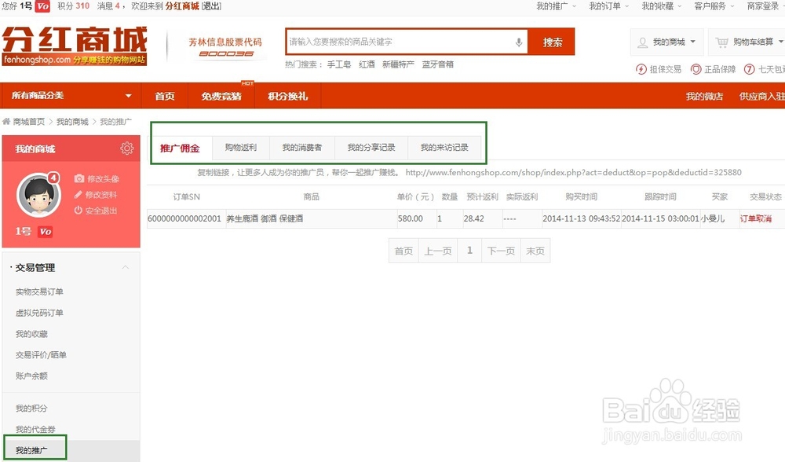
Task: Open 交易评价/晒单 in sidebar
Action: pyautogui.click(x=41, y=355)
